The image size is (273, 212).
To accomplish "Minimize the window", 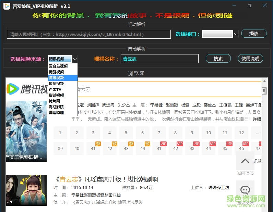I will coord(234,5).
